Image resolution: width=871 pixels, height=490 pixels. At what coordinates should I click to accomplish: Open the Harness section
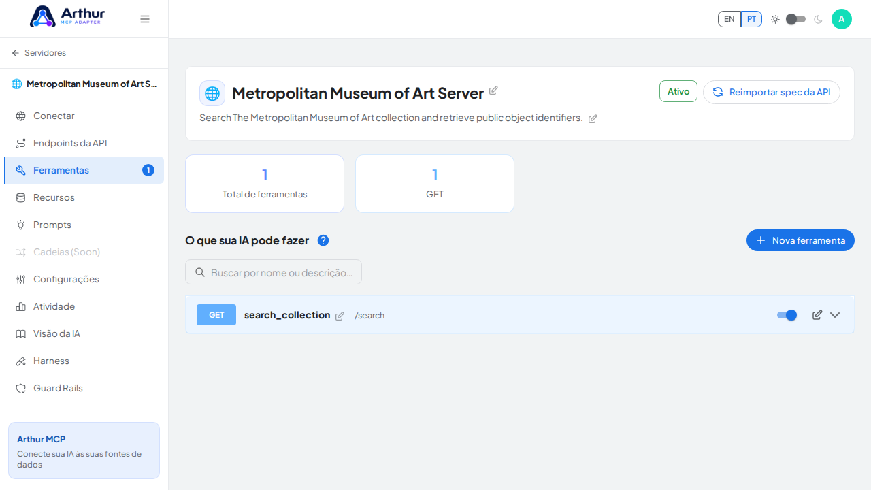click(x=84, y=361)
